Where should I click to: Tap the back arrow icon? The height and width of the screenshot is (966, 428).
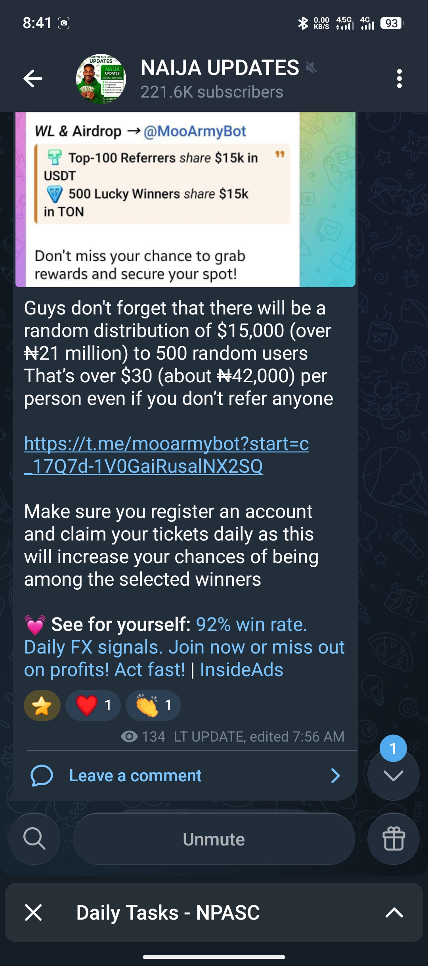pos(33,79)
